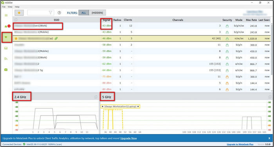Click the 2.4 GHz chart heading
The width and height of the screenshot is (274, 147).
[x=20, y=97]
